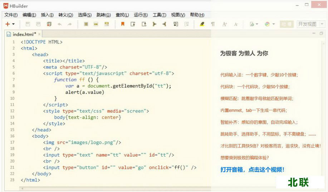Click the jump-to-next down-arrow document icon
Image resolution: width=328 pixels, height=192 pixels.
[144, 24]
